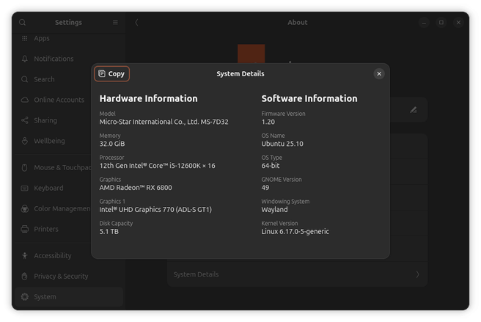Open the Color Management panel
This screenshot has height=322, width=481.
pyautogui.click(x=62, y=209)
